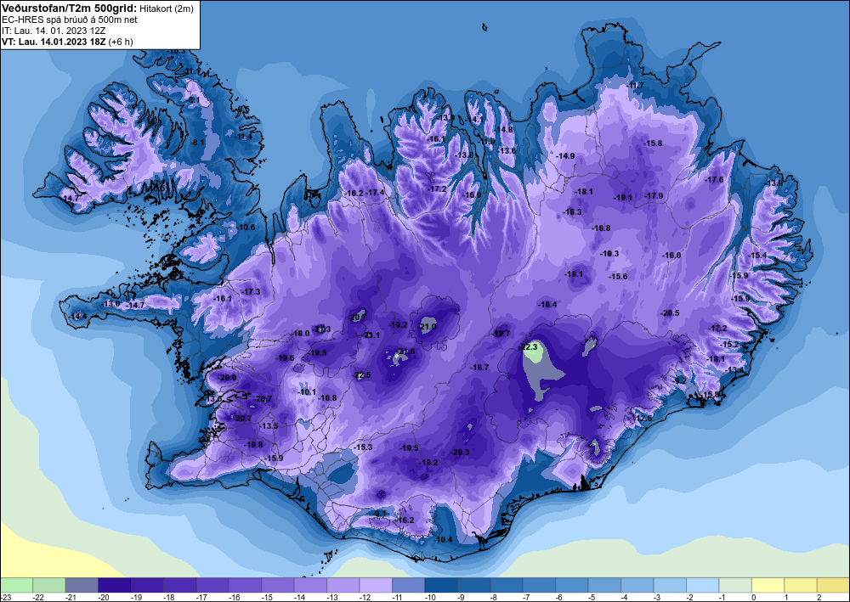850x602 pixels.
Task: Click the -19.7 temperature value on the map
Action: pos(501,333)
